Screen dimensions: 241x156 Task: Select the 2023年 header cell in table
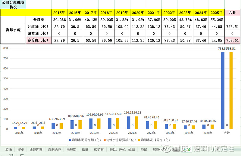click(185, 13)
